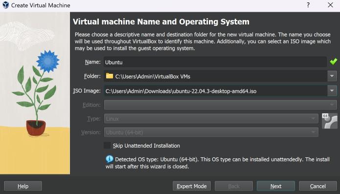Click the ISO Image path field
Image resolution: width=340 pixels, height=194 pixels.
(216, 91)
